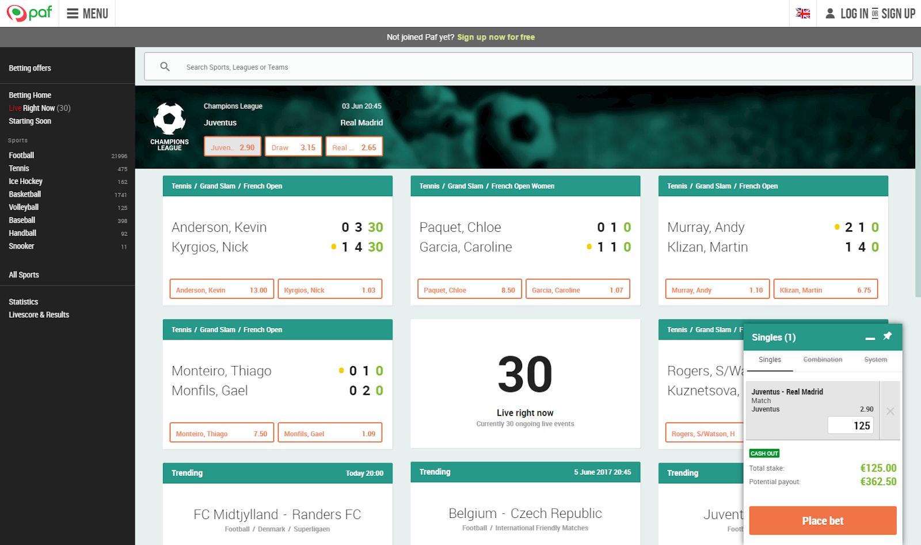Click the stake input showing 125
The width and height of the screenshot is (921, 545).
(x=850, y=425)
